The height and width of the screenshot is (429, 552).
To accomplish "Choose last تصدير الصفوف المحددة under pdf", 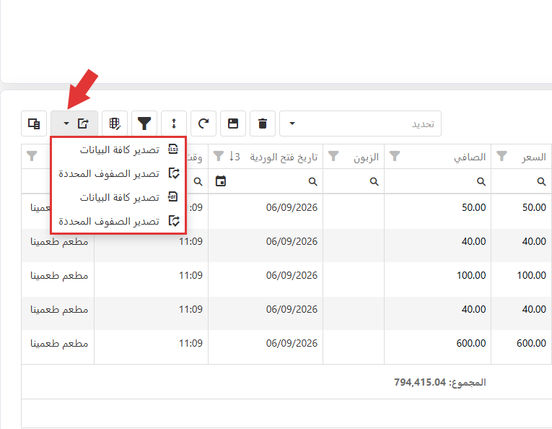I will [x=118, y=221].
